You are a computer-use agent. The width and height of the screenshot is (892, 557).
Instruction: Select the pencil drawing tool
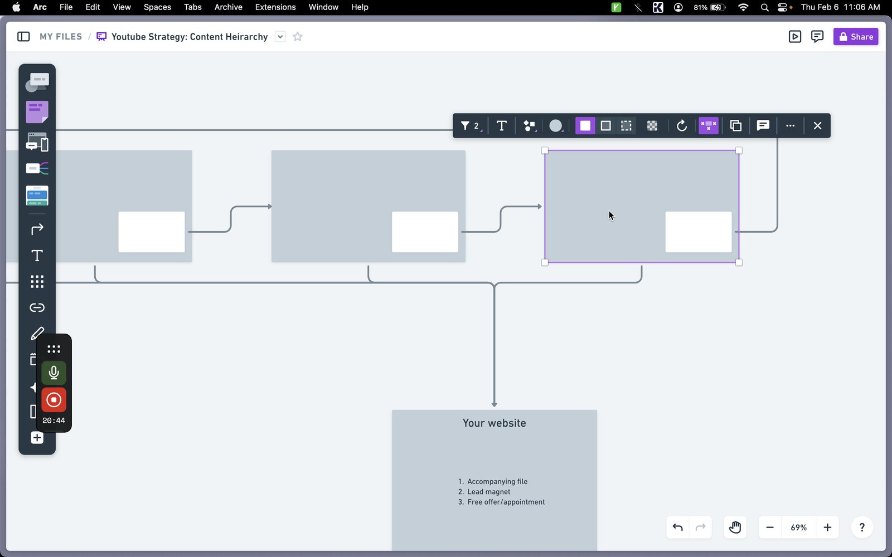[x=37, y=333]
